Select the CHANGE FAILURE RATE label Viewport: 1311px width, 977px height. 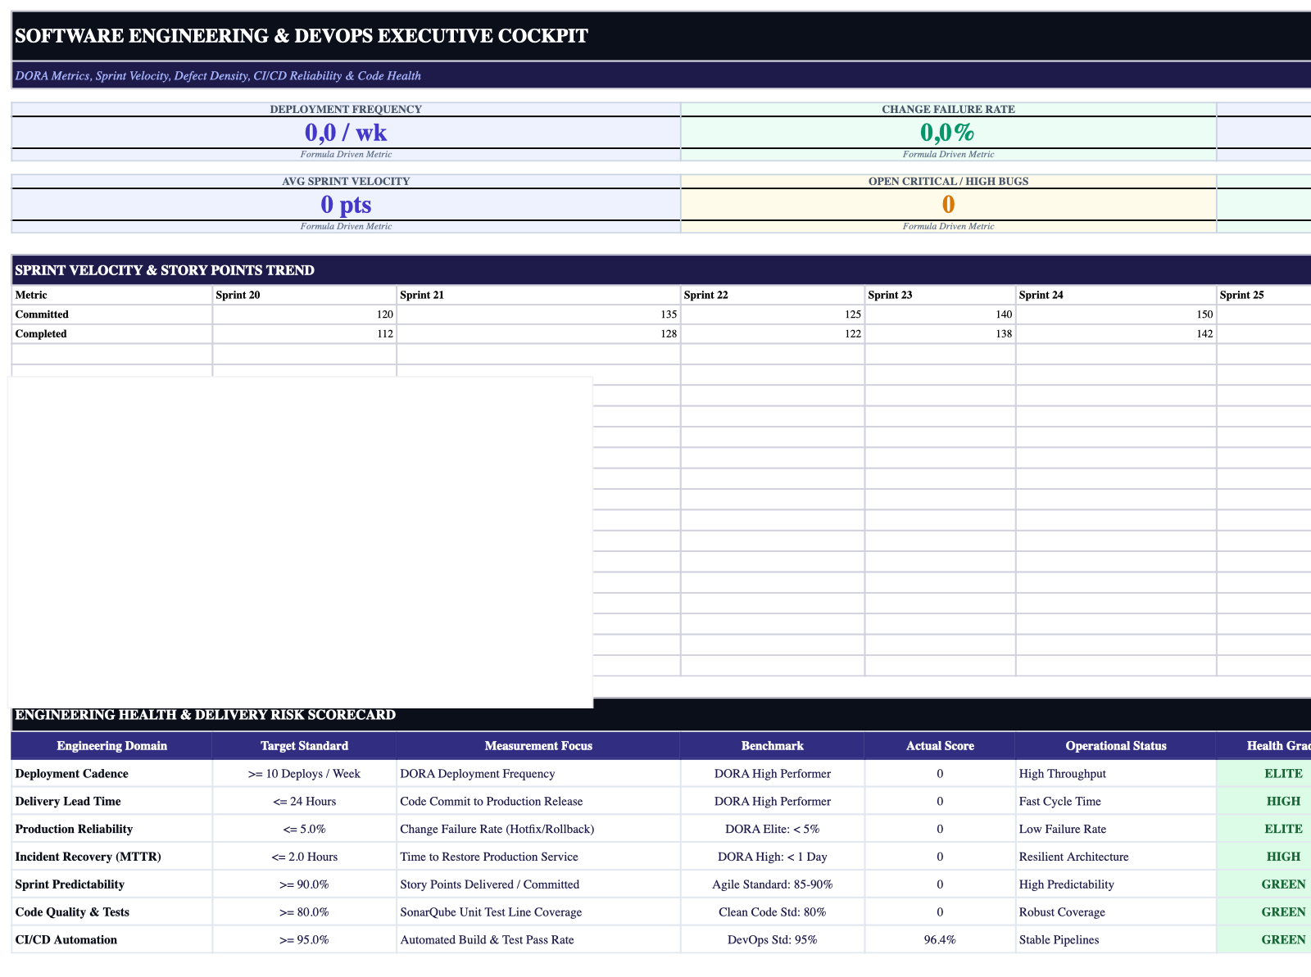948,109
